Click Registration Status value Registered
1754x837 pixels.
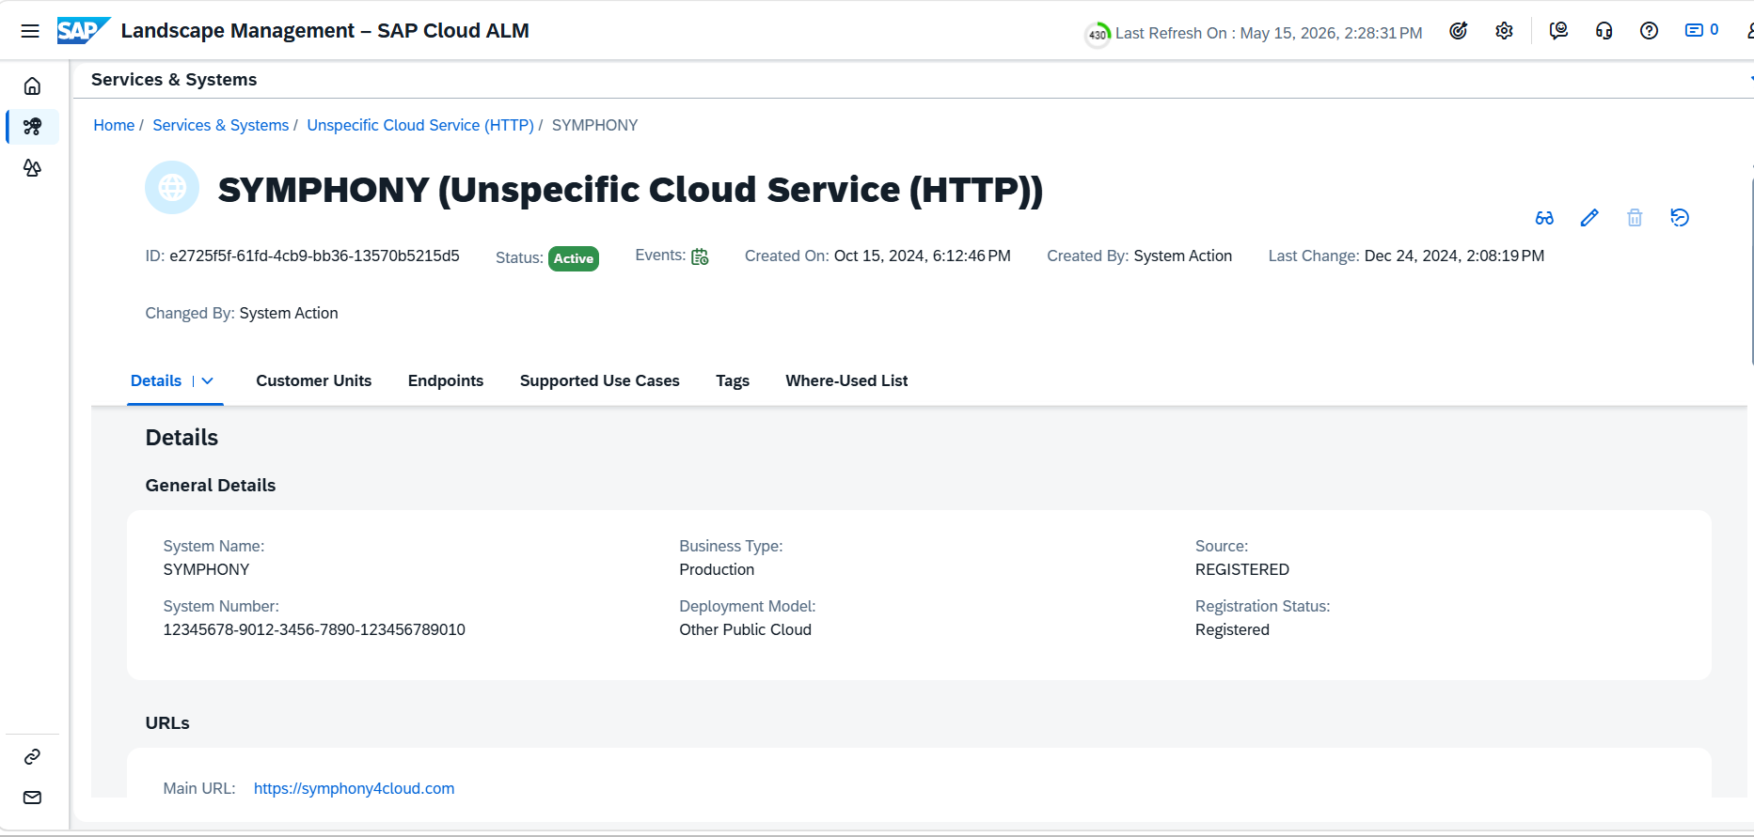coord(1232,629)
